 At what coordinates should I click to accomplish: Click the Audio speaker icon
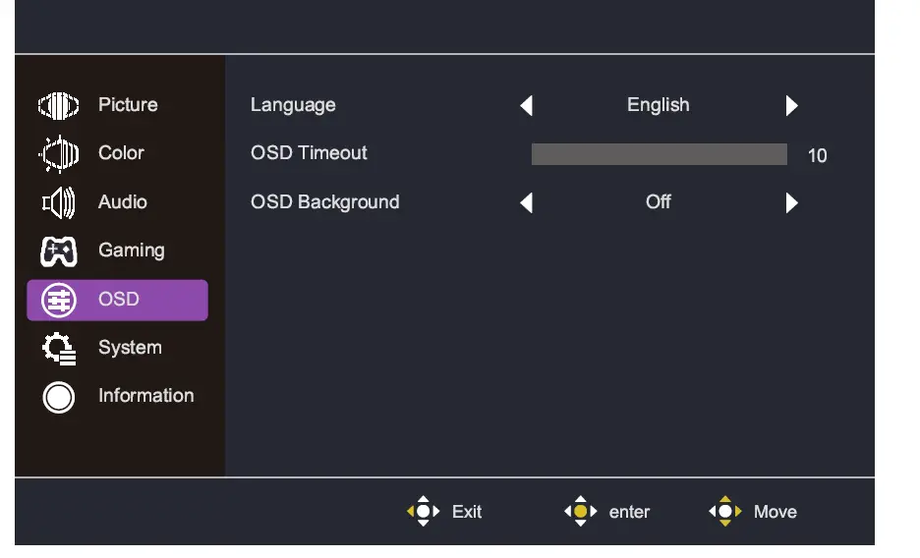pyautogui.click(x=59, y=202)
